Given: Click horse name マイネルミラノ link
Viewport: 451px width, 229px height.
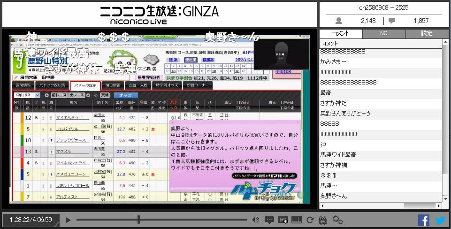Looking at the screenshot, I should [69, 118].
